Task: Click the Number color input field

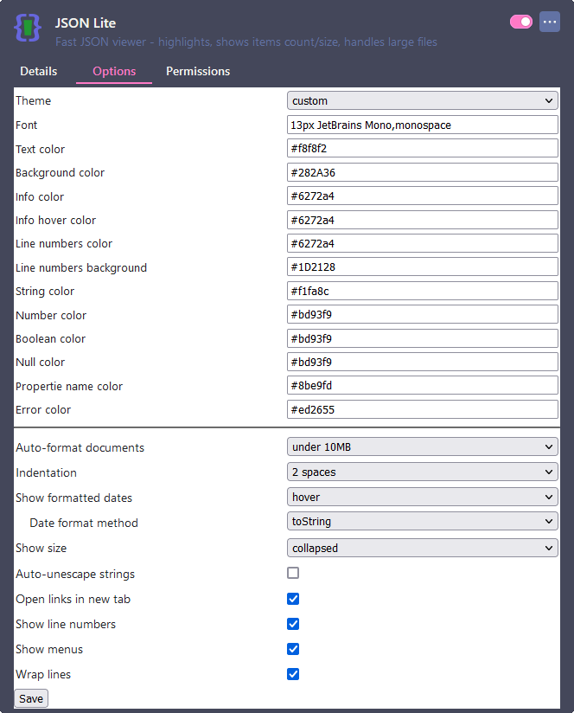Action: pyautogui.click(x=423, y=314)
